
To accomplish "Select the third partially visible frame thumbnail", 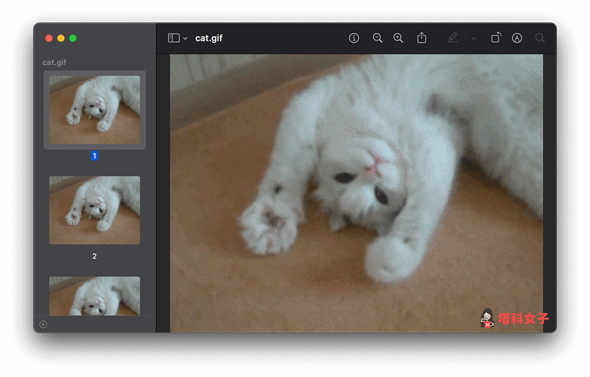I will click(94, 296).
